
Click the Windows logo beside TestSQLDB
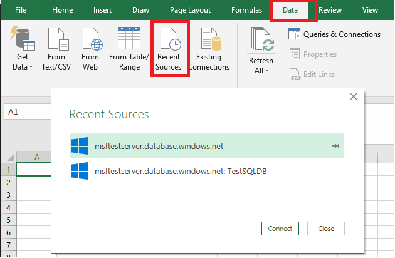point(80,171)
